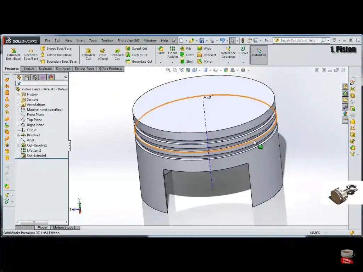Select Axis1 in the feature tree
The width and height of the screenshot is (363, 272).
click(x=28, y=140)
